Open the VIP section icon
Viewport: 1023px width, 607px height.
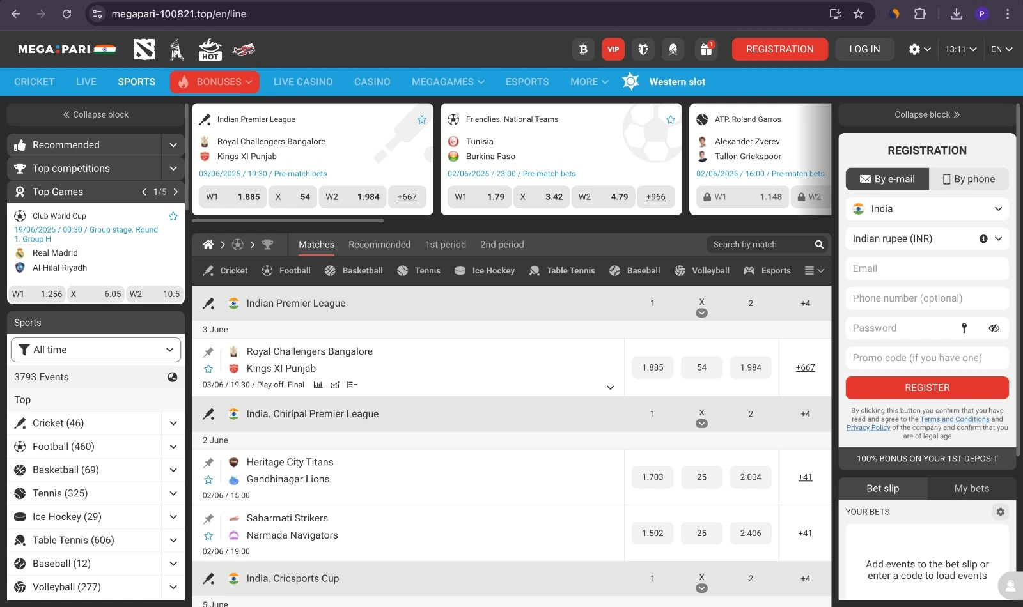click(613, 49)
